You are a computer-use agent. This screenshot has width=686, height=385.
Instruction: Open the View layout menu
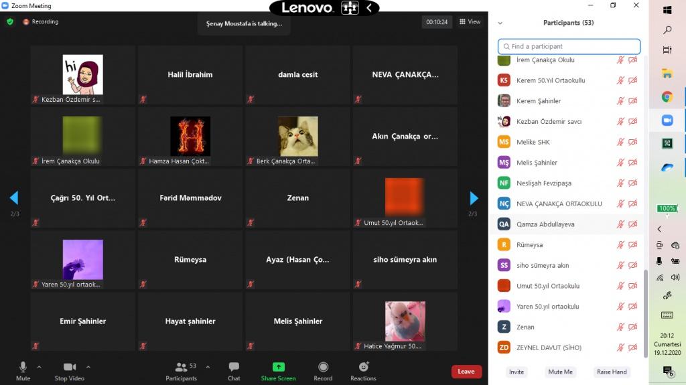tap(470, 21)
